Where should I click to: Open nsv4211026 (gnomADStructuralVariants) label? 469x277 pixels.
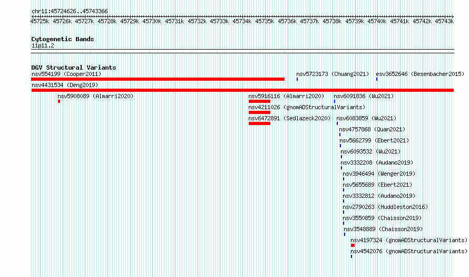pyautogui.click(x=307, y=107)
